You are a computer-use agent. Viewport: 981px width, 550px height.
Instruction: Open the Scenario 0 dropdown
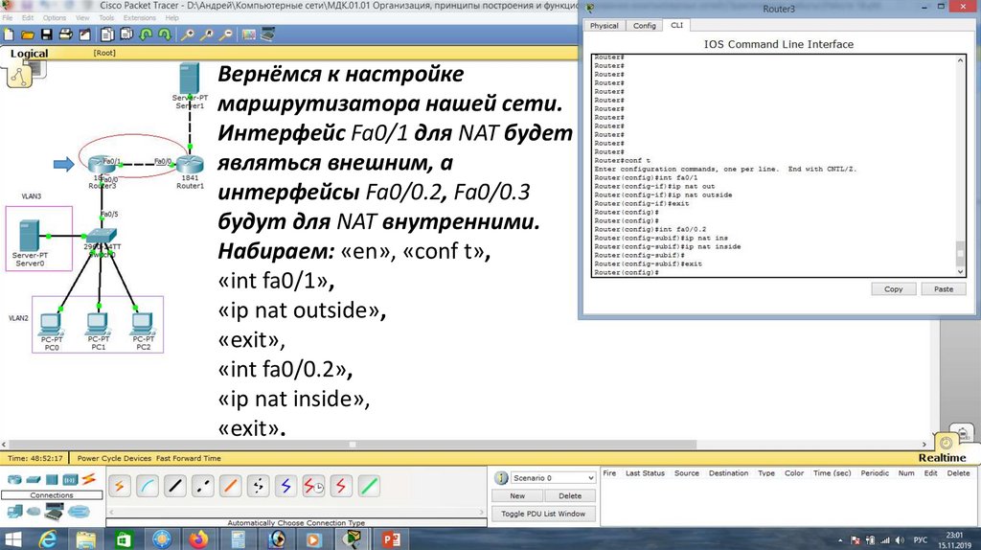553,478
